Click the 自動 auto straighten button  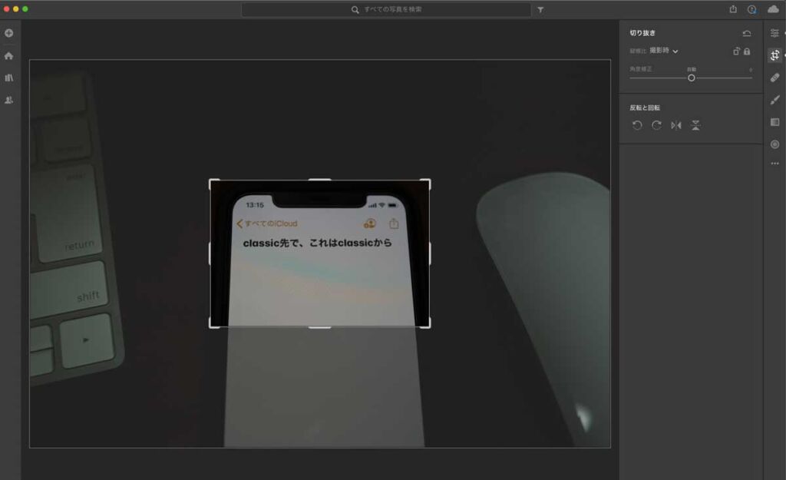point(692,69)
